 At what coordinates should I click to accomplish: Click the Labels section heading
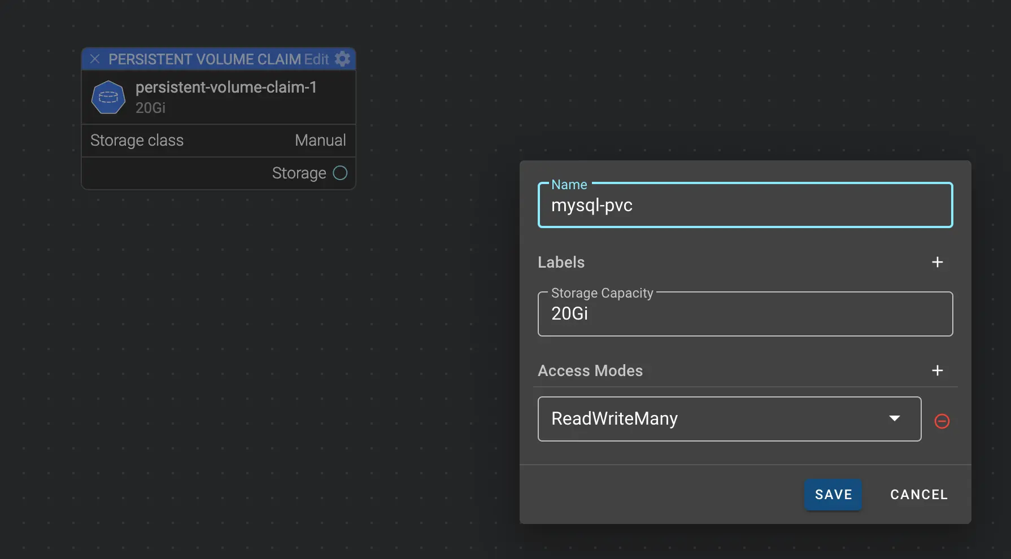(561, 262)
